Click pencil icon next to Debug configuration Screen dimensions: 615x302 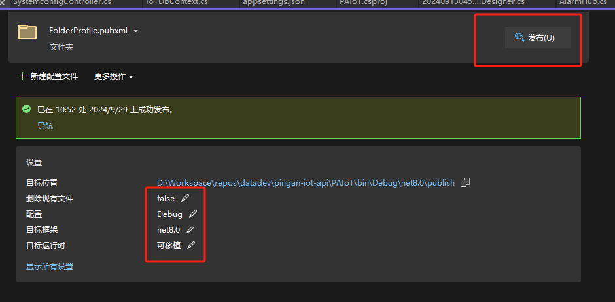click(193, 214)
